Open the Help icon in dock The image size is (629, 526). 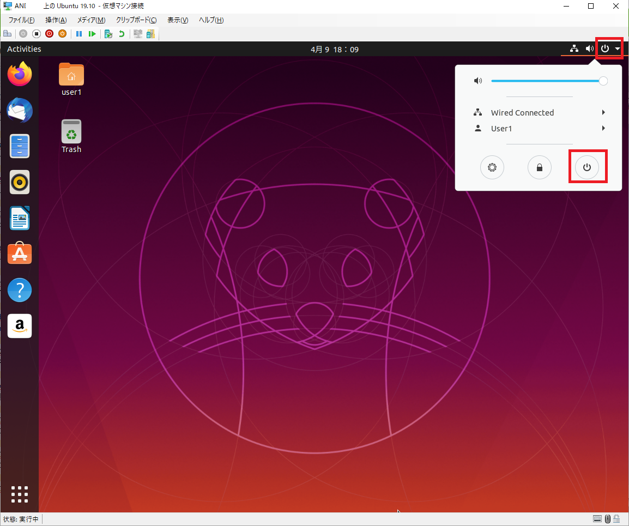click(x=20, y=290)
